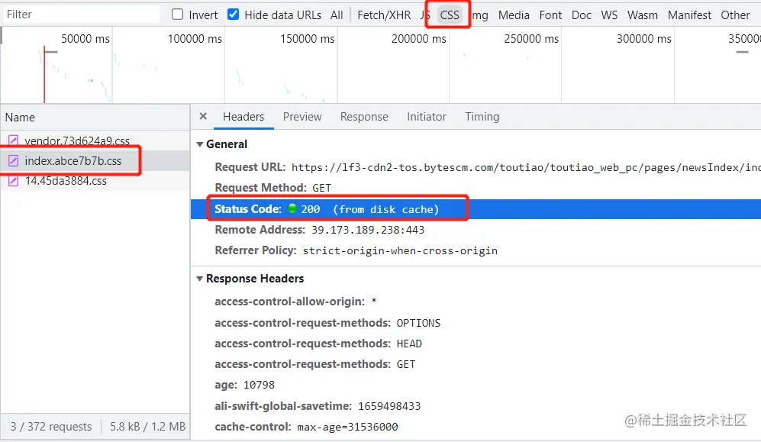The image size is (761, 442).
Task: Filter requests by Fetch/XHR type
Action: pos(384,15)
